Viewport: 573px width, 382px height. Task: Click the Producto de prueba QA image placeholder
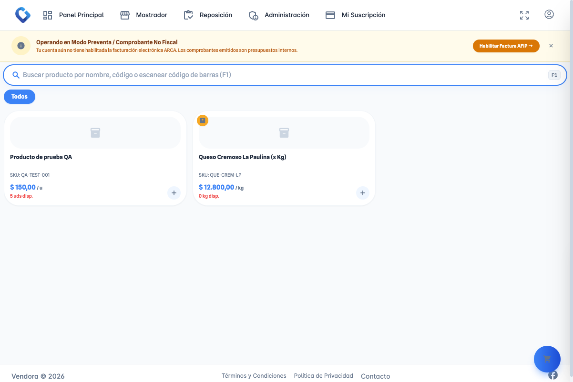click(95, 132)
